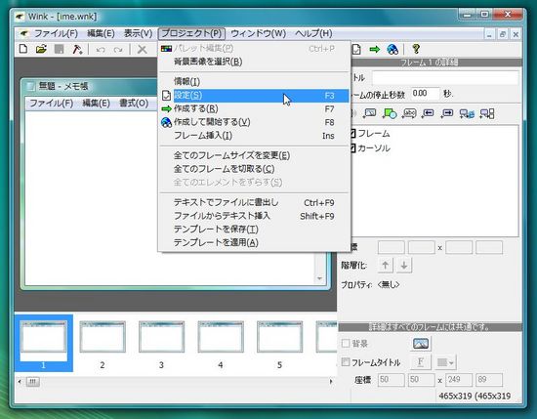
Task: Choose ファイルからテキスト挿入 entry
Action: [254, 216]
